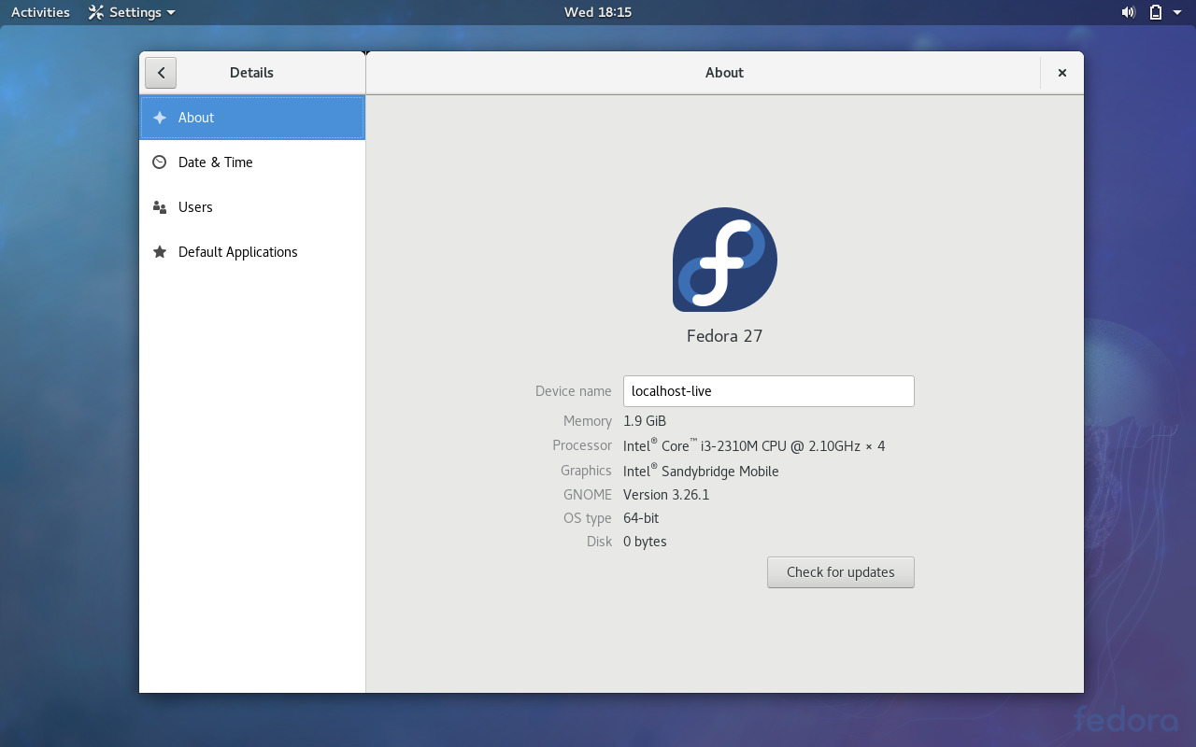Click the back arrow to return to Details
1196x747 pixels.
click(x=160, y=72)
